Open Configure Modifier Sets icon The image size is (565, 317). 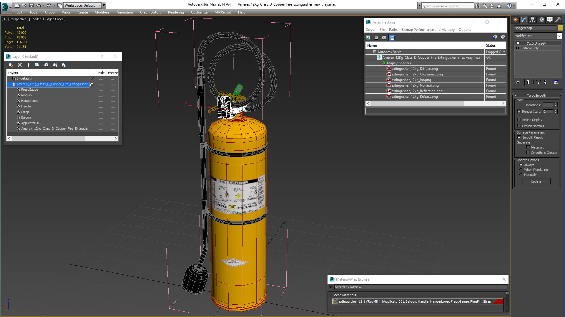point(556,82)
